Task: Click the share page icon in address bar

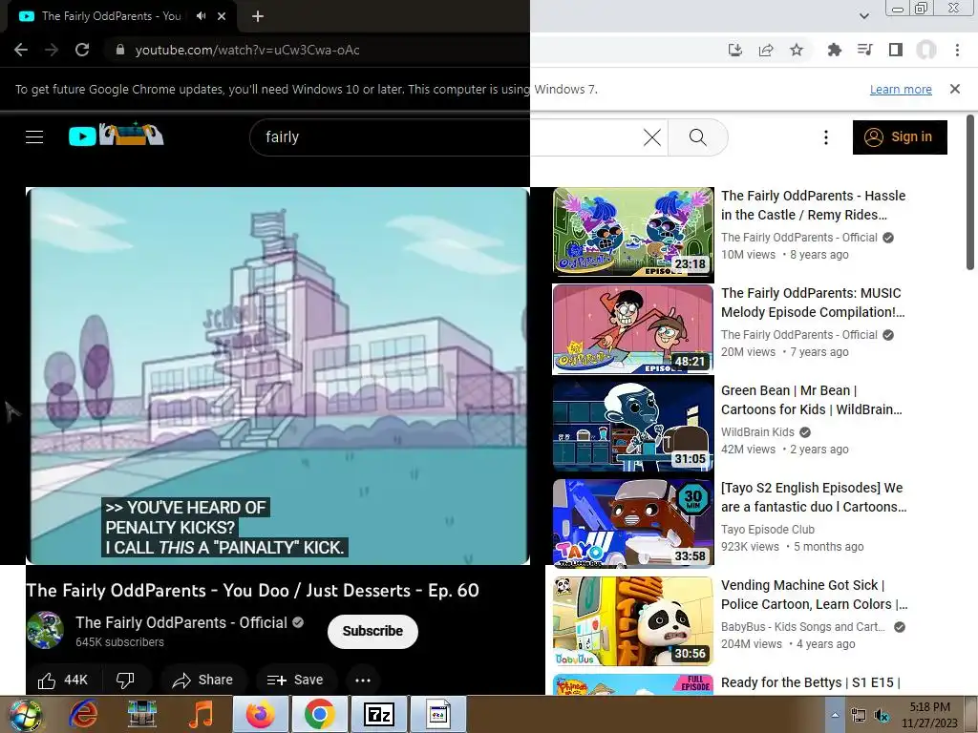Action: [x=766, y=50]
